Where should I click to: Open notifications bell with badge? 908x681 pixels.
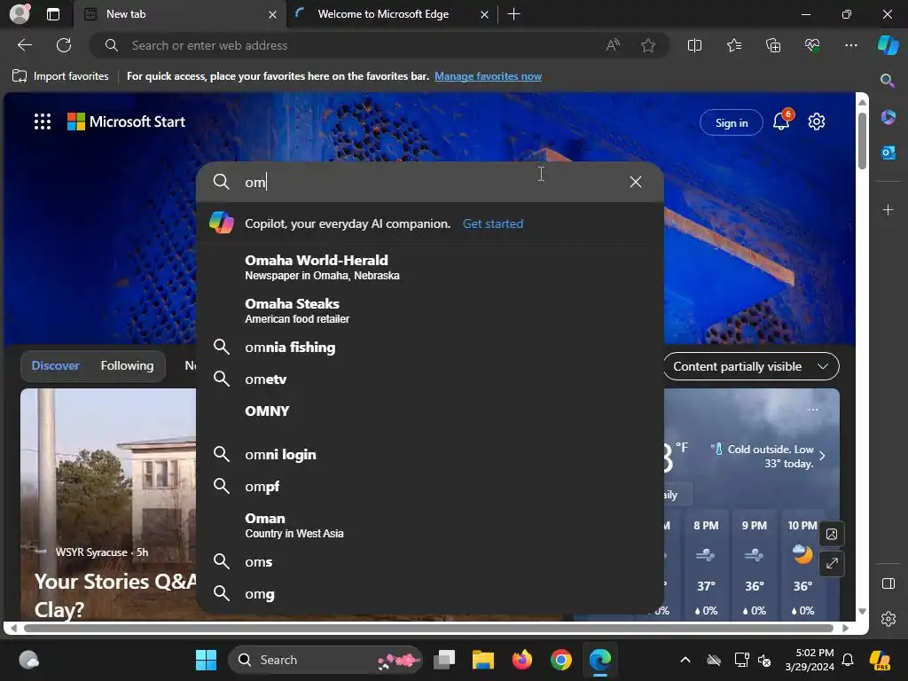[782, 121]
